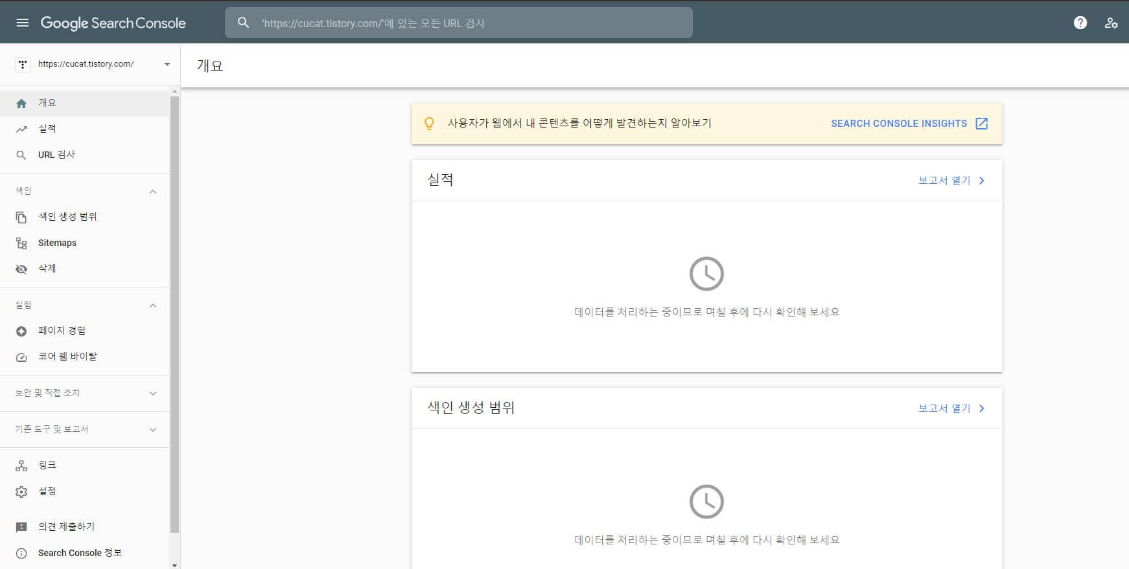Viewport: 1129px width, 569px height.
Task: Click the 사용자가 웹에서 내 콘텐츠를 banner text
Action: (579, 123)
